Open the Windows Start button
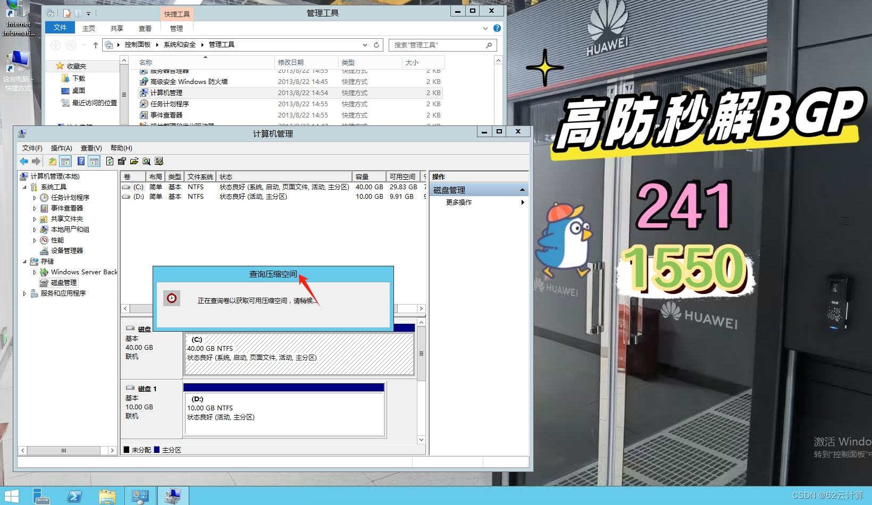Screen dimensions: 872x505 [11, 496]
